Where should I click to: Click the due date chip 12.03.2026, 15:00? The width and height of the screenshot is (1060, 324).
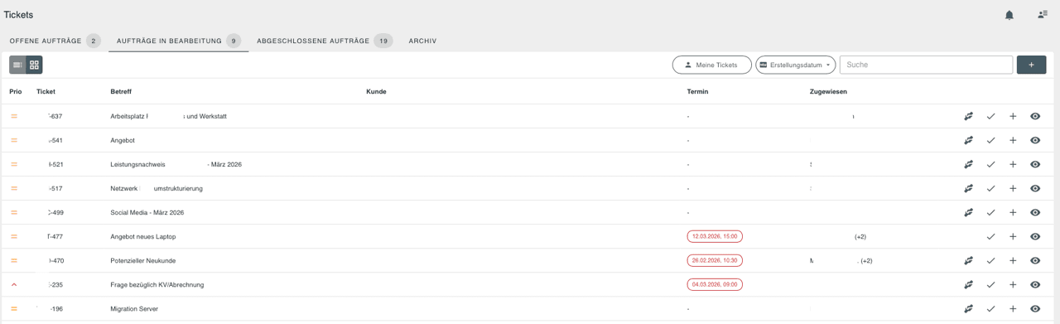715,237
